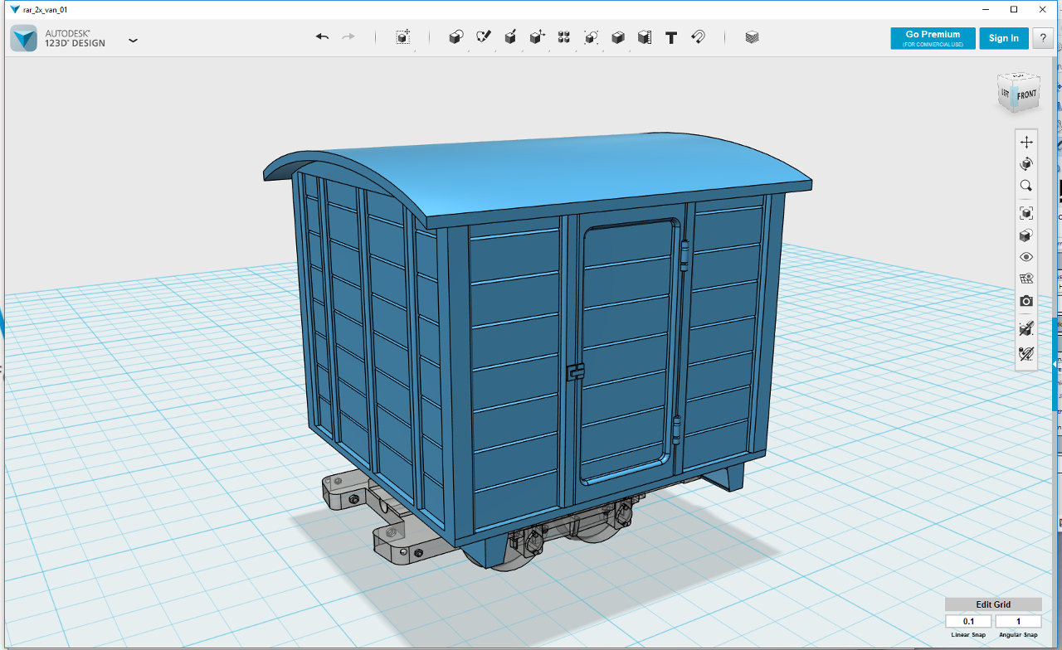Click the Sign In button

pyautogui.click(x=1004, y=38)
